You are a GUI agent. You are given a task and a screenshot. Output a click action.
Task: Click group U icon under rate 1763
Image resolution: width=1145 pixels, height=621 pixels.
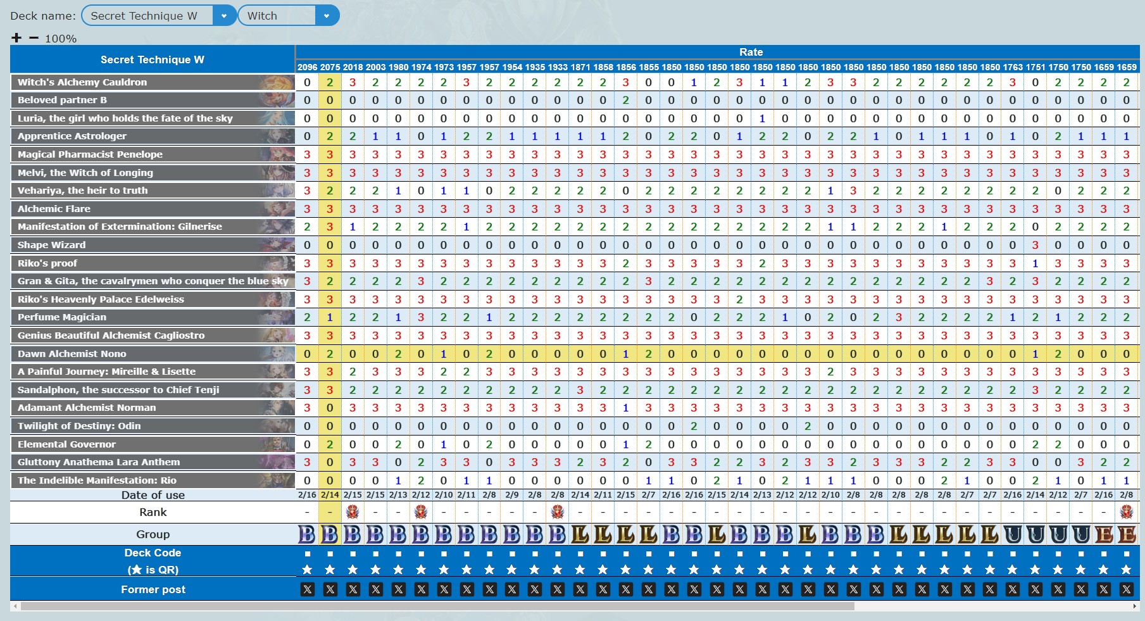coord(1013,534)
